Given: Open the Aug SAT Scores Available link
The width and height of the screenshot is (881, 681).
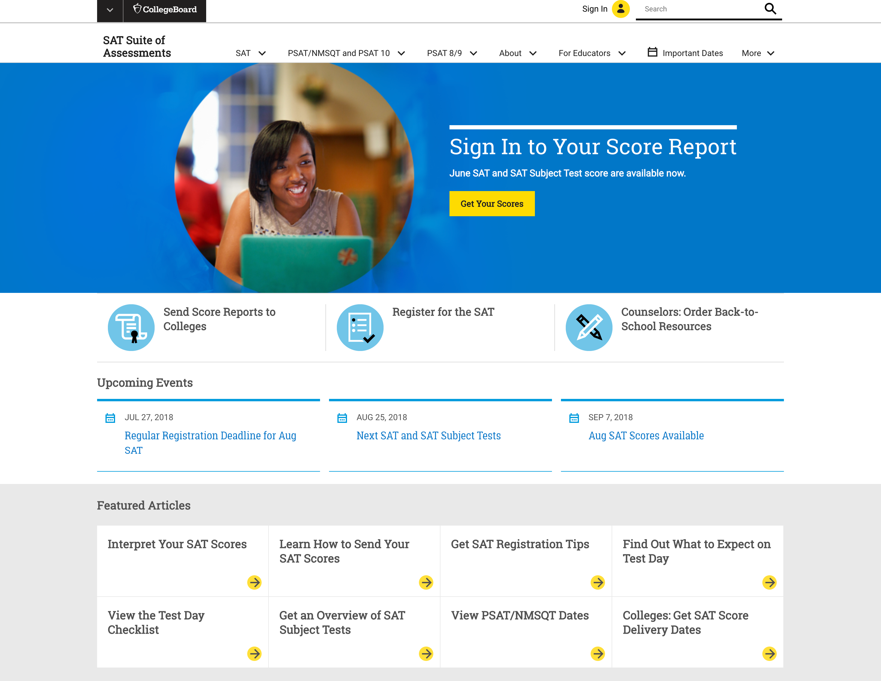Looking at the screenshot, I should point(646,435).
